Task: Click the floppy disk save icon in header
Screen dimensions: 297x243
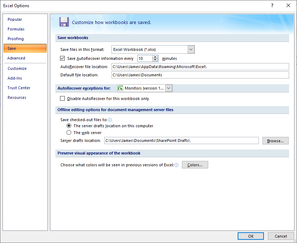Action: 64,22
